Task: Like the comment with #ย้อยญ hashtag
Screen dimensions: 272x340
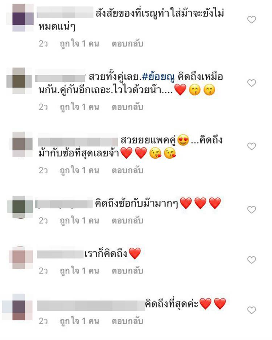Action: coord(251,83)
